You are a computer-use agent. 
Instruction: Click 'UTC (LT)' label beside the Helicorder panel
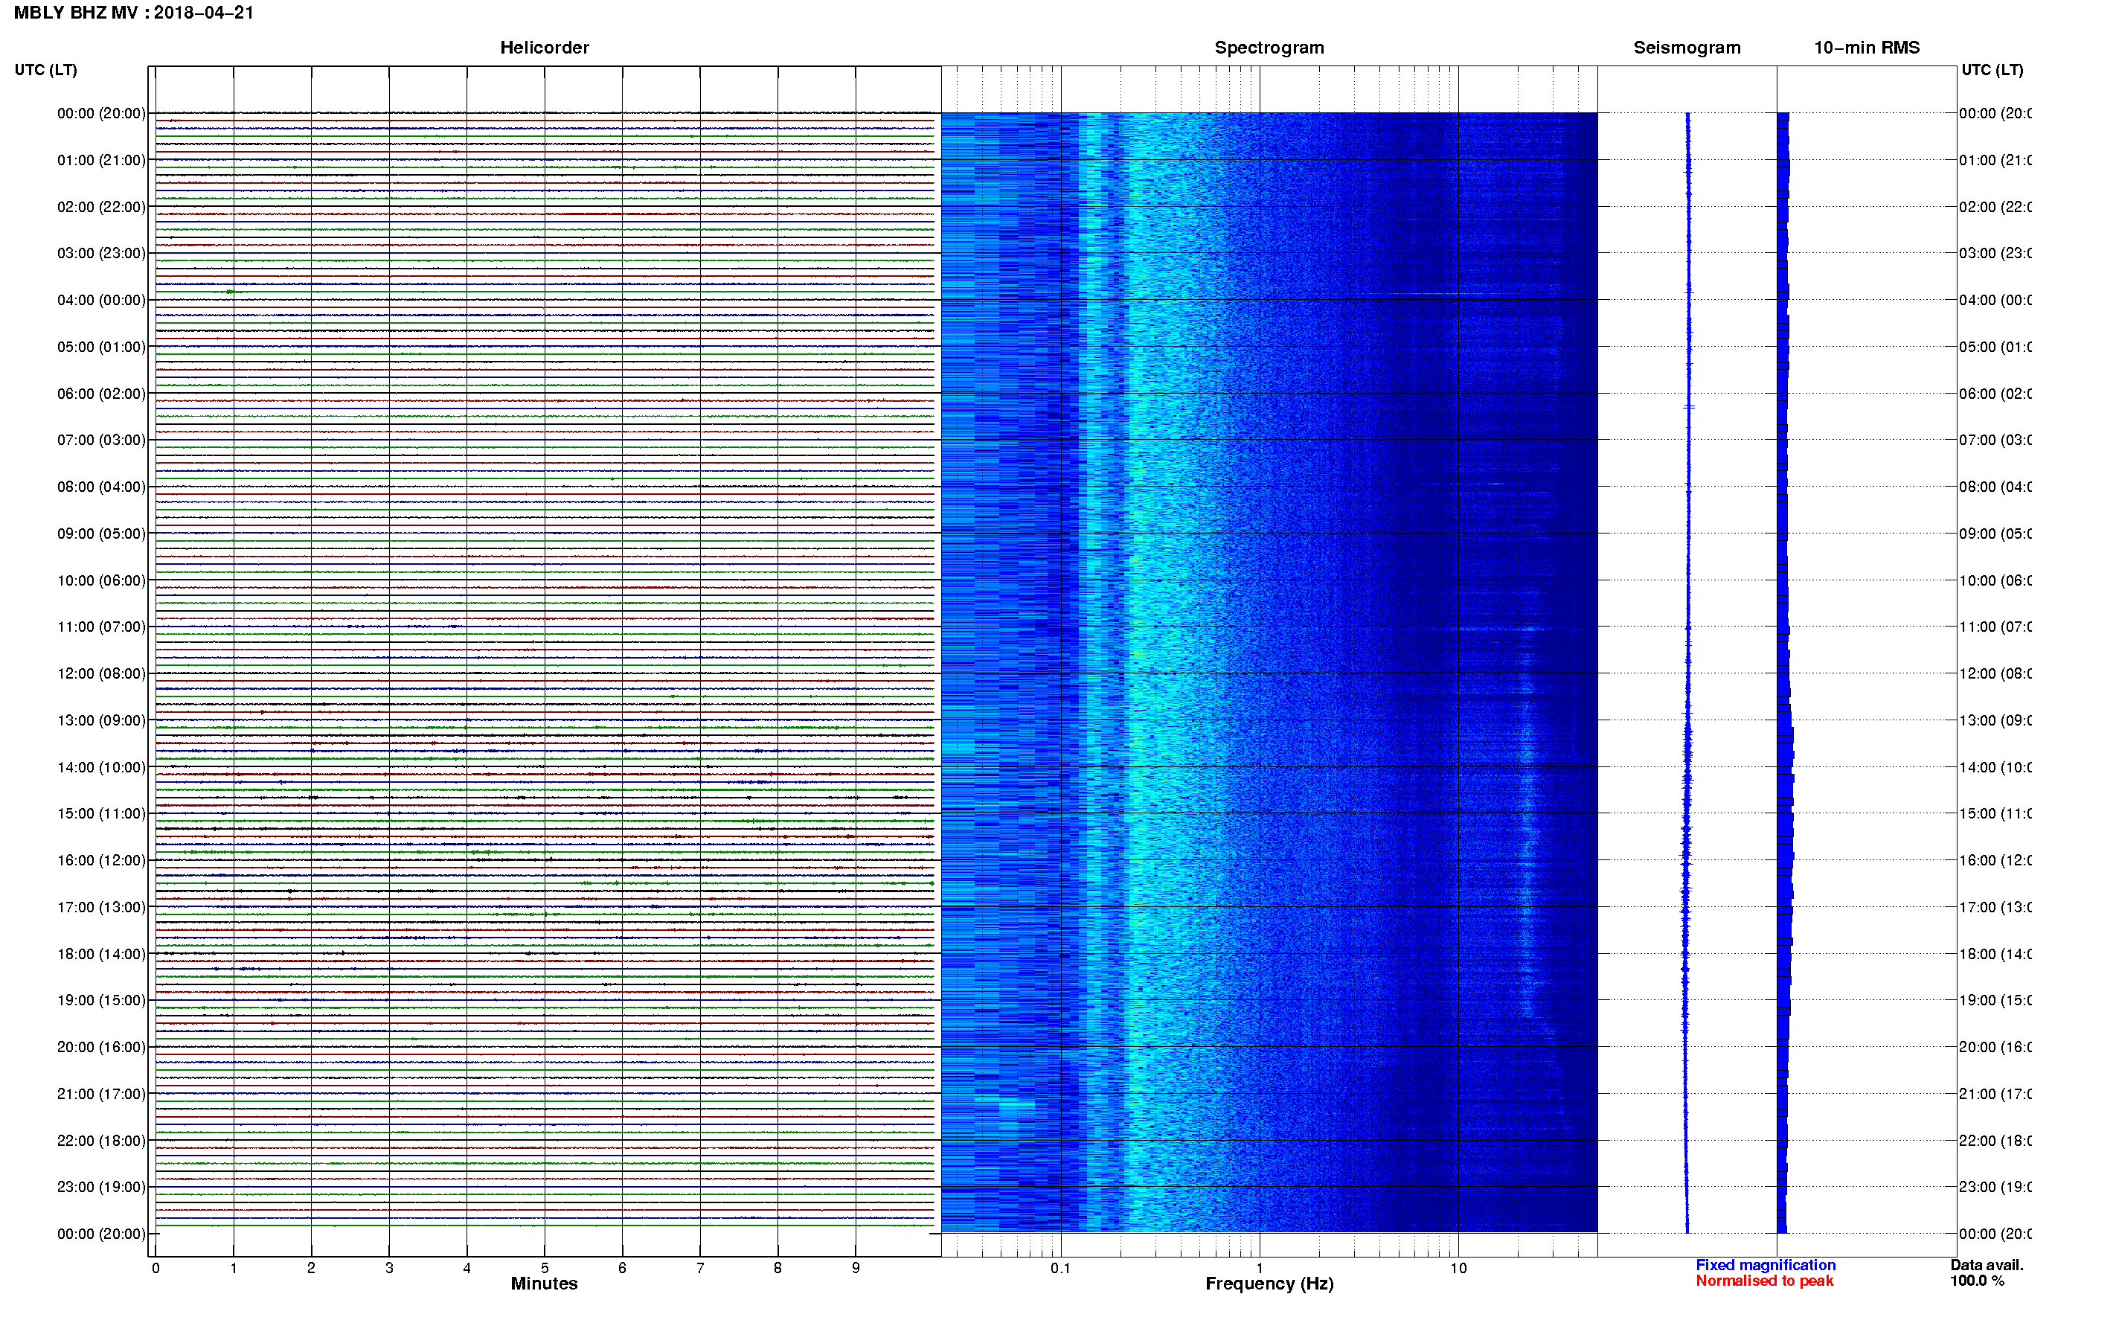coord(45,70)
